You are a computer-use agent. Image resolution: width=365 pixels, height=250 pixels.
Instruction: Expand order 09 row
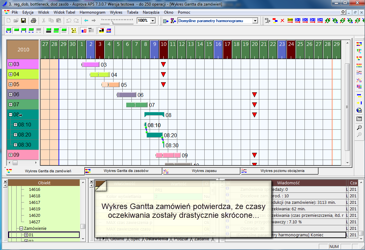tap(10, 155)
